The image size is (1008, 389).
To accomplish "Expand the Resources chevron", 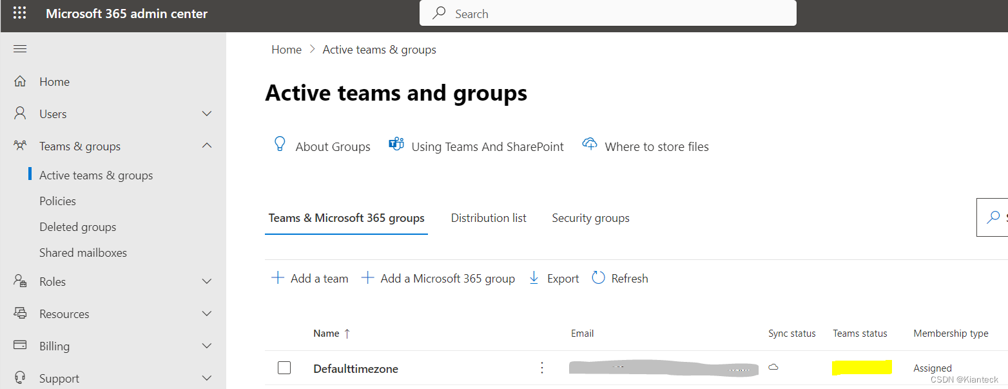I will tap(207, 314).
